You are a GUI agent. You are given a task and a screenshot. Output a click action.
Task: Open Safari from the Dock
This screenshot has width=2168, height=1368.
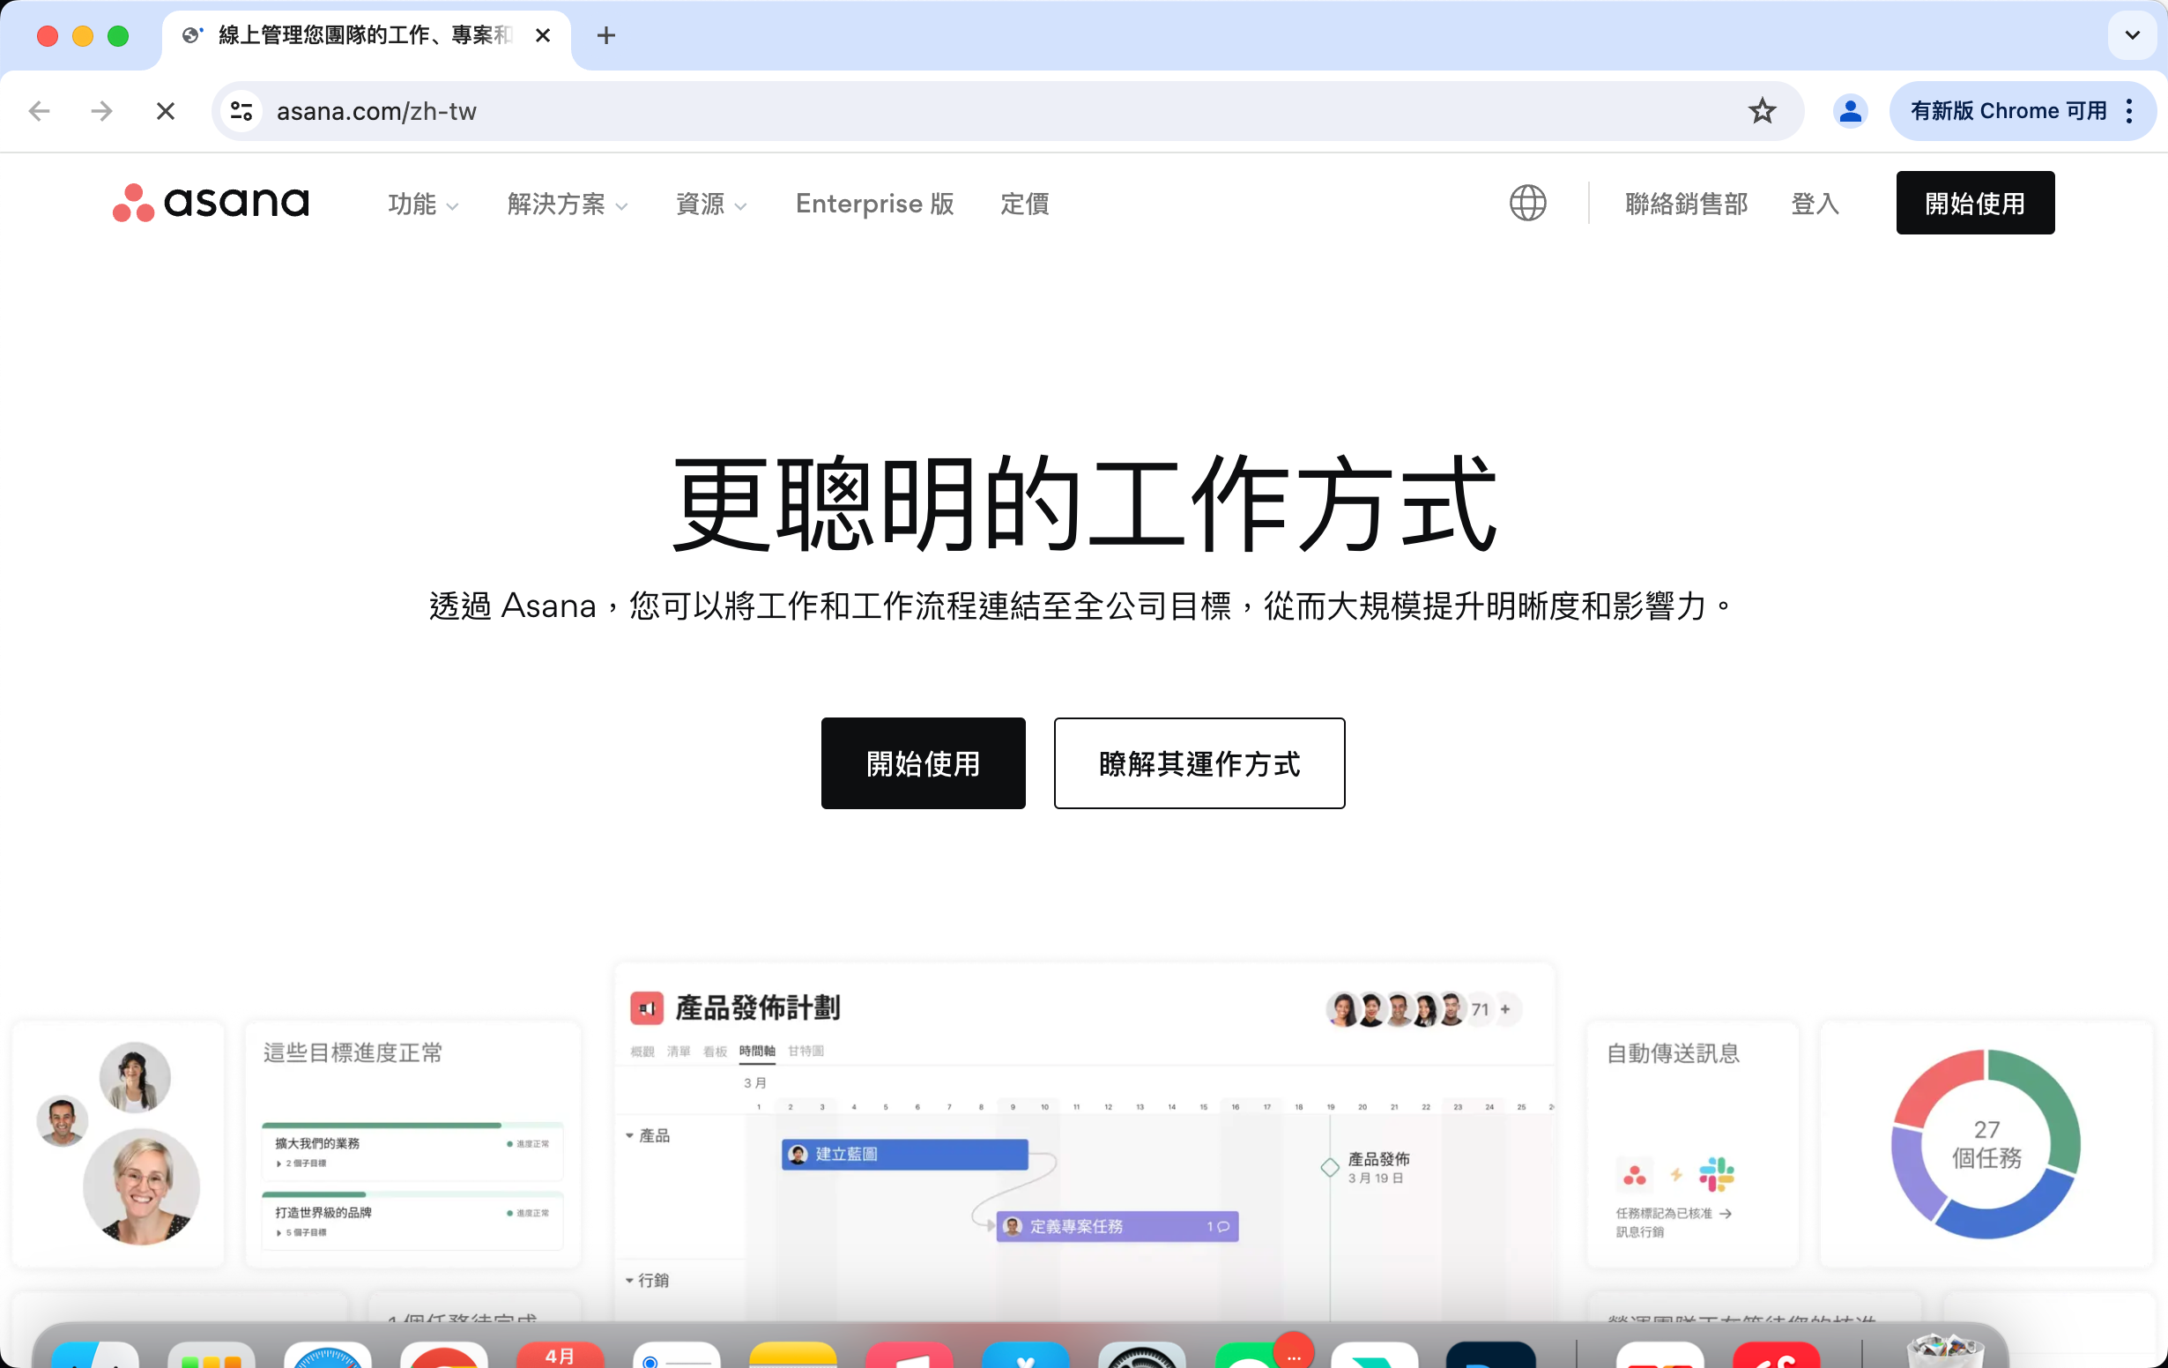[328, 1356]
